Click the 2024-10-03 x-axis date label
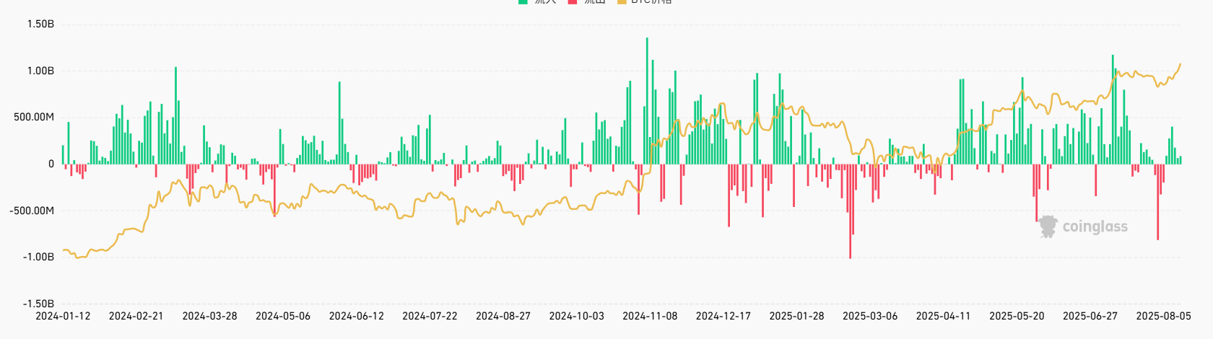Screen dimensions: 1213x339 click(576, 316)
